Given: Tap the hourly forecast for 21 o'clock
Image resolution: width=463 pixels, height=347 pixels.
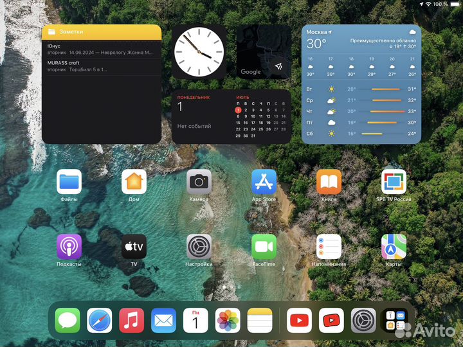Looking at the screenshot, I should pos(412,67).
